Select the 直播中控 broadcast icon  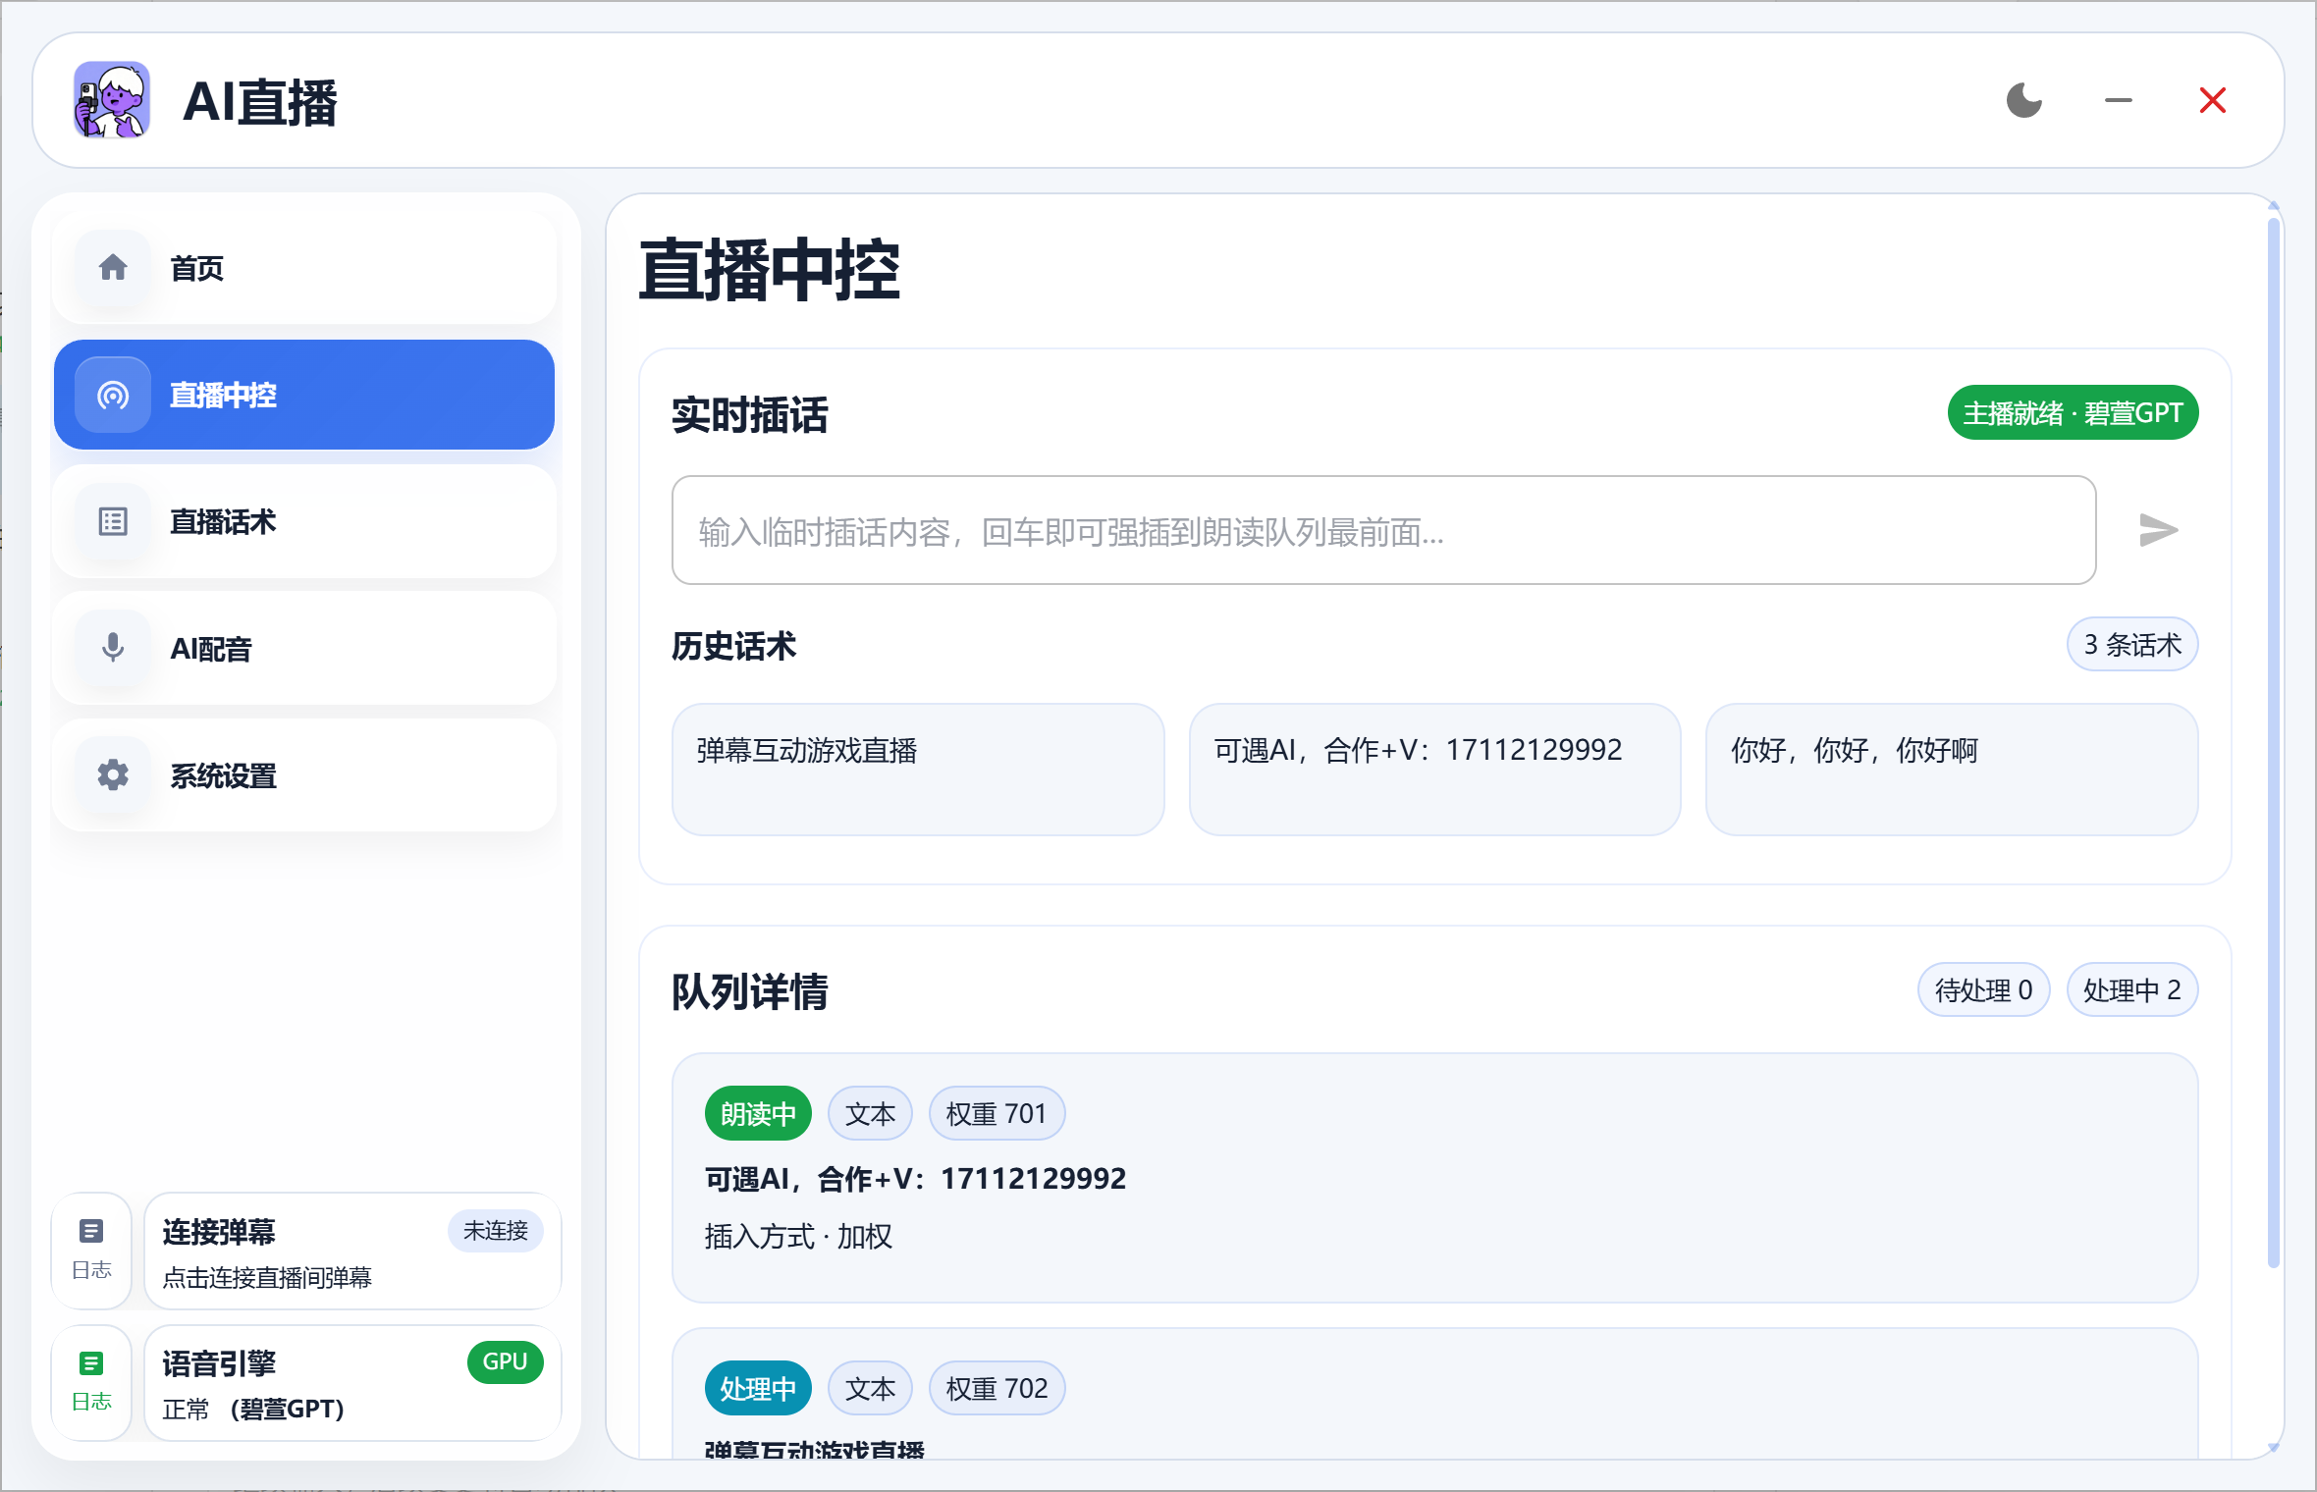[111, 395]
